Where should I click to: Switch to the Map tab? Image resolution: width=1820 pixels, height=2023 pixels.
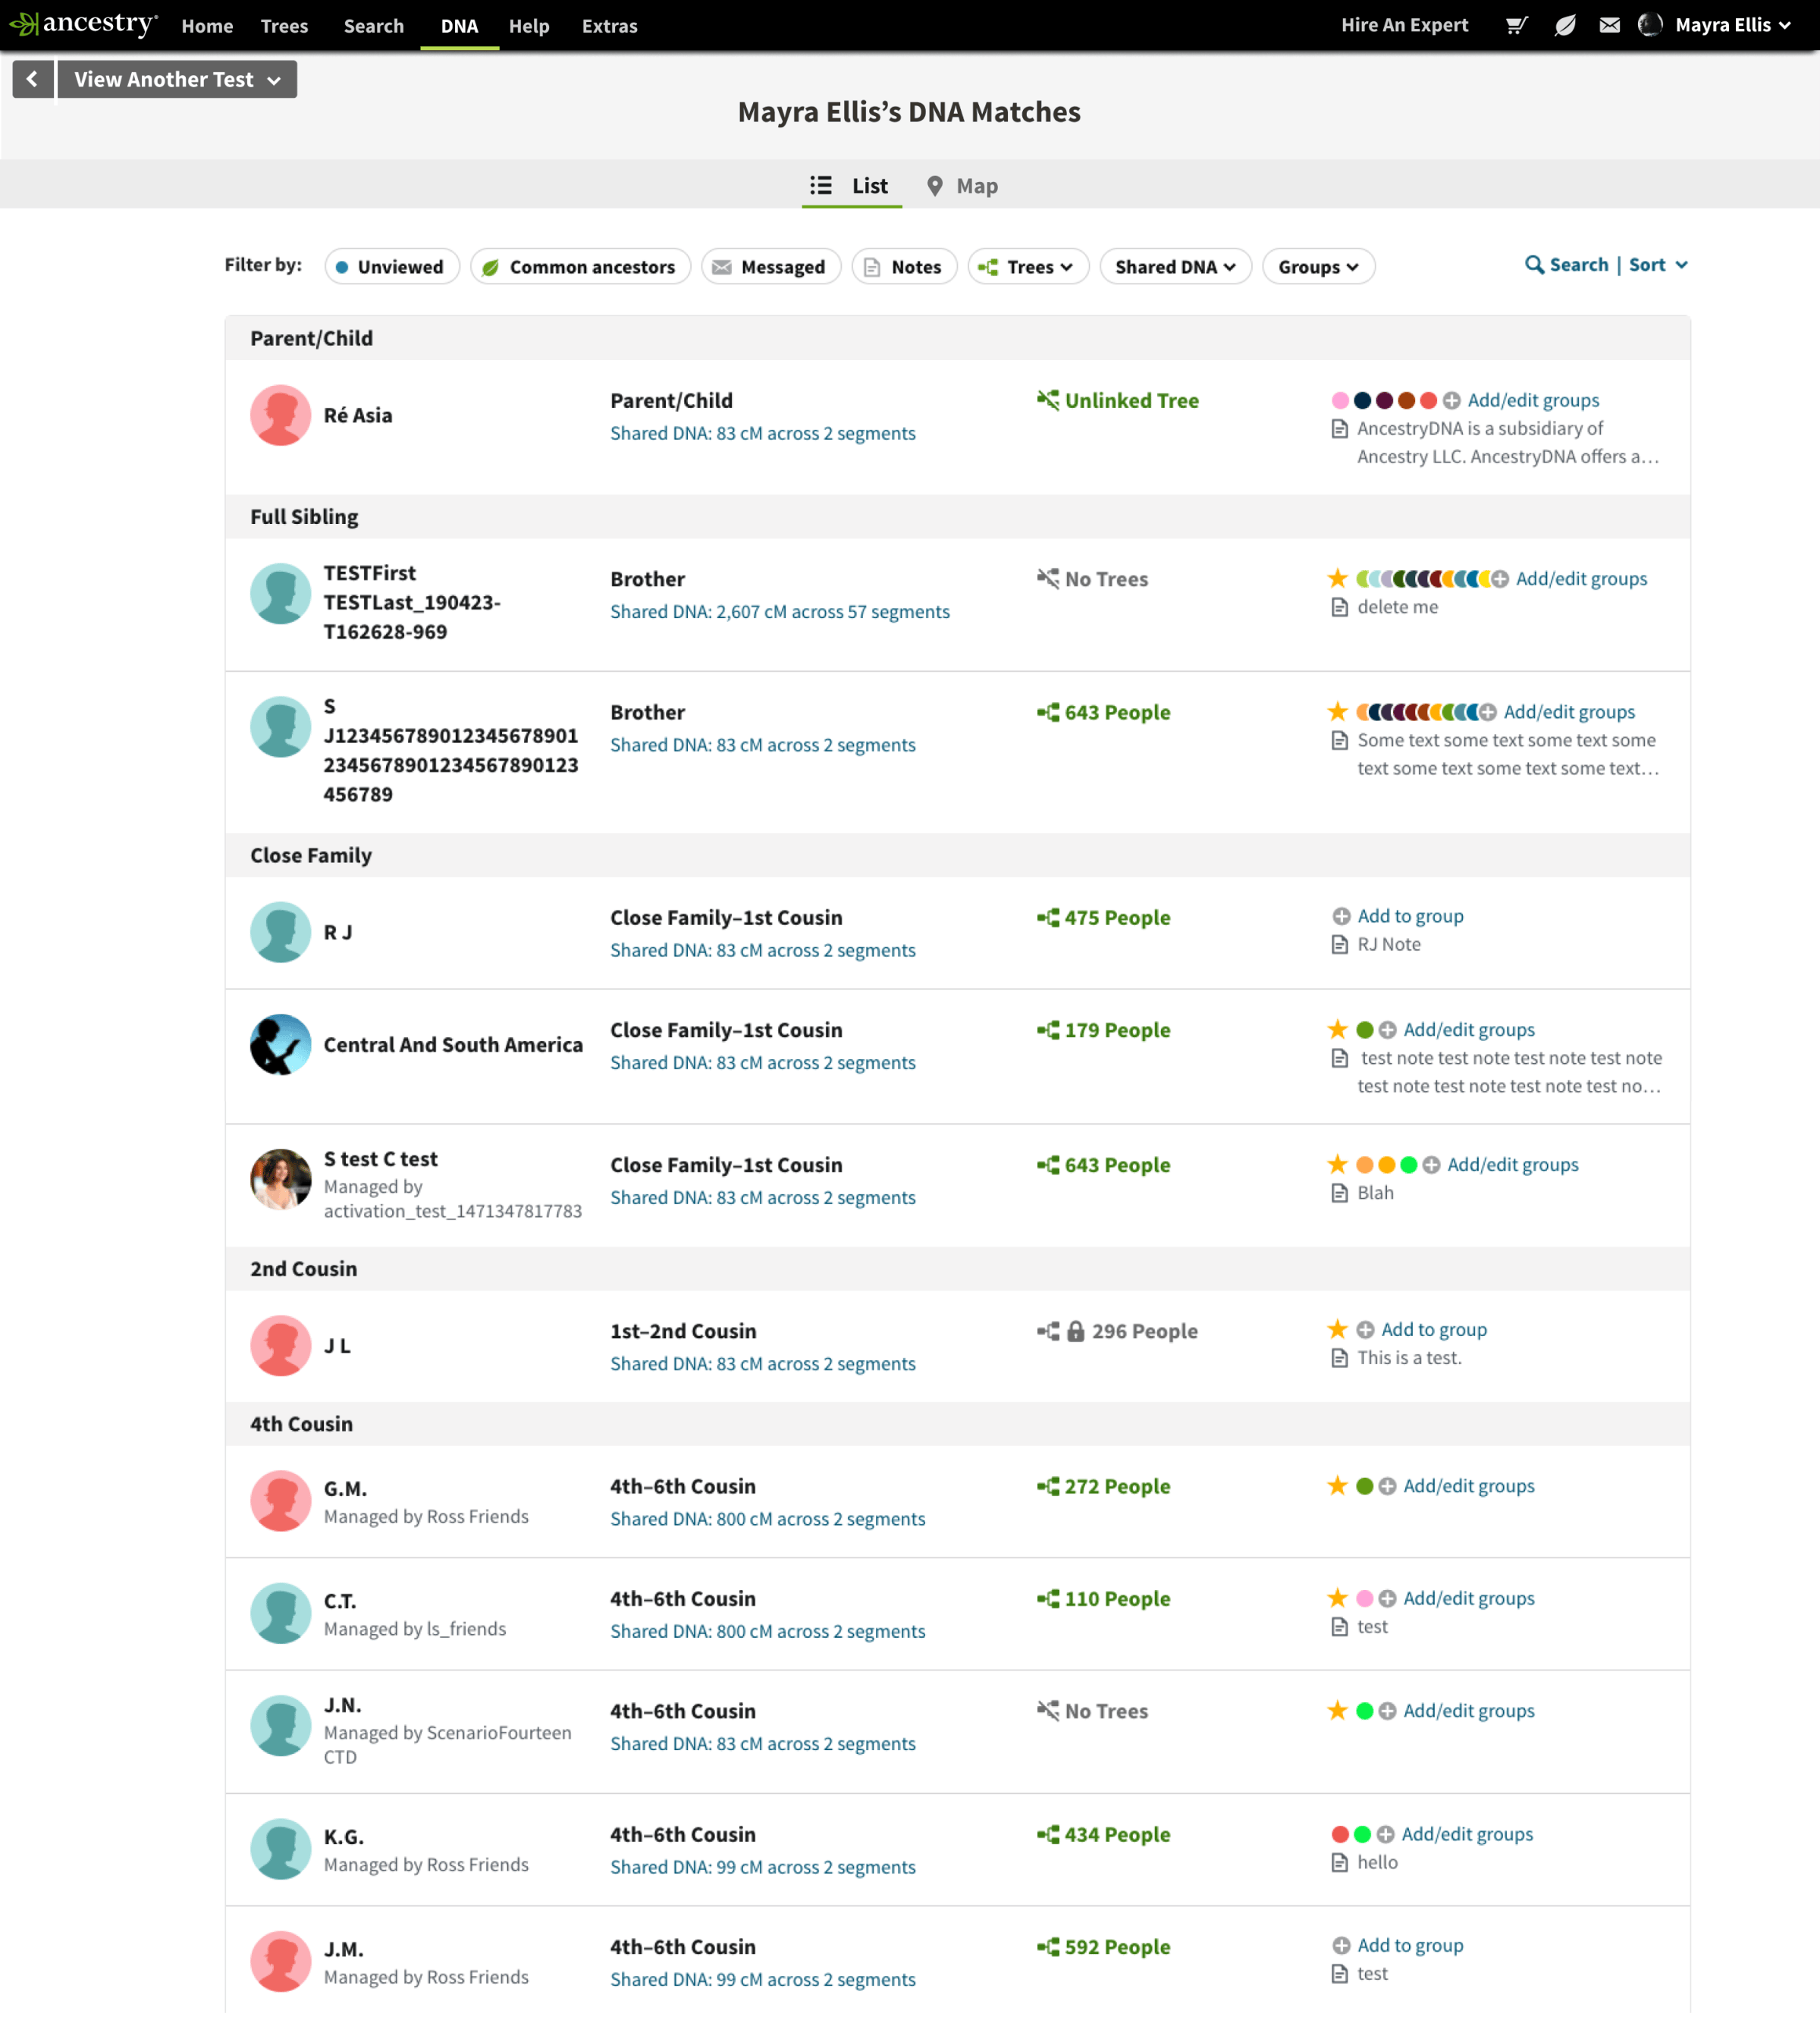962,186
